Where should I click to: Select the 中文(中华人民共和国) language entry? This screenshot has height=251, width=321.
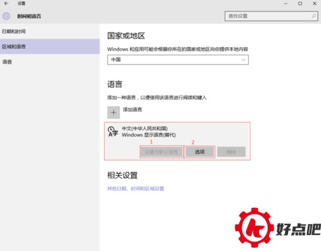177,141
